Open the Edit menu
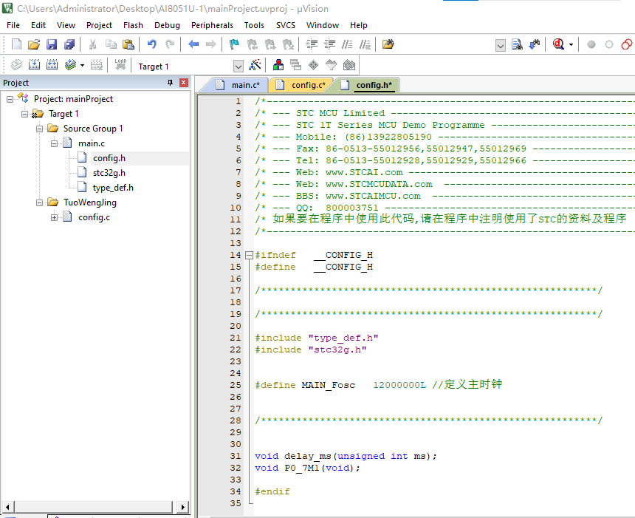 click(38, 25)
